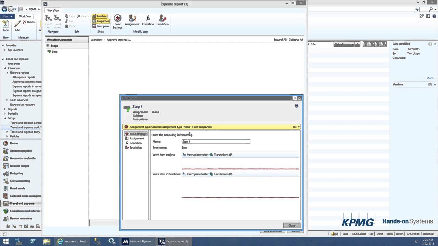Click the Work item instructions text box

[x=240, y=187]
